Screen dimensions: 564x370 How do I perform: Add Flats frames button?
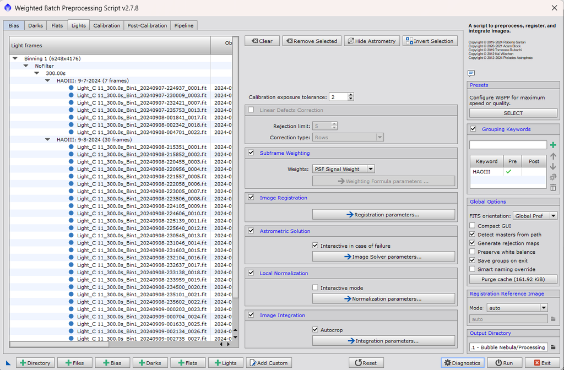click(x=188, y=363)
